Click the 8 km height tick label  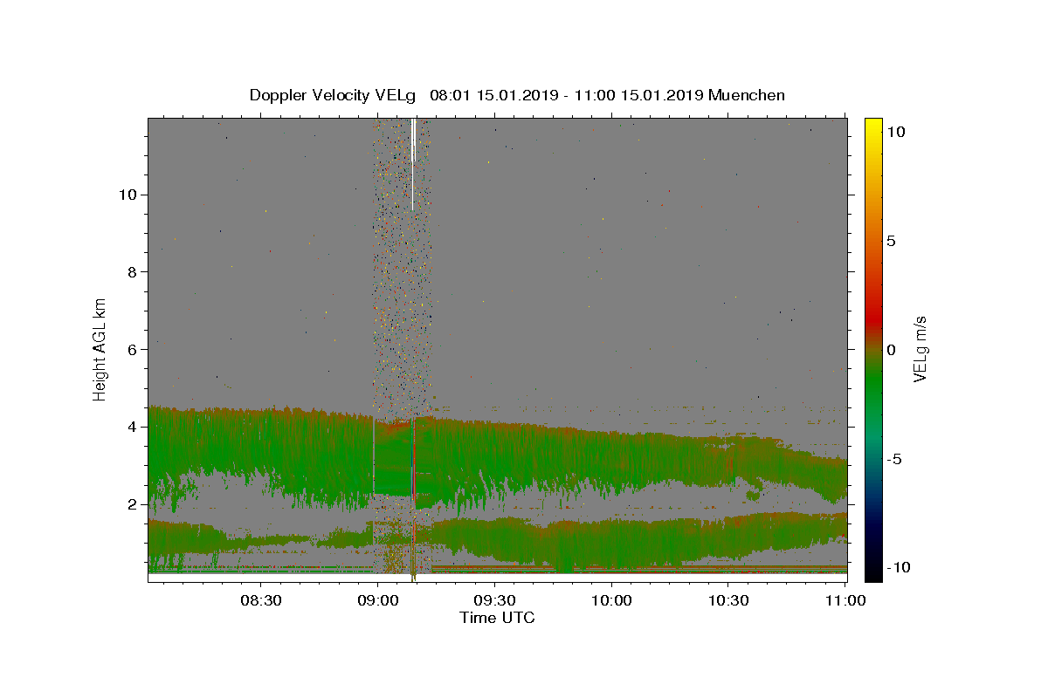coord(131,272)
